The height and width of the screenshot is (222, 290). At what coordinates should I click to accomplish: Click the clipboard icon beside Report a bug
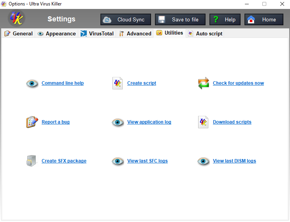[32, 122]
